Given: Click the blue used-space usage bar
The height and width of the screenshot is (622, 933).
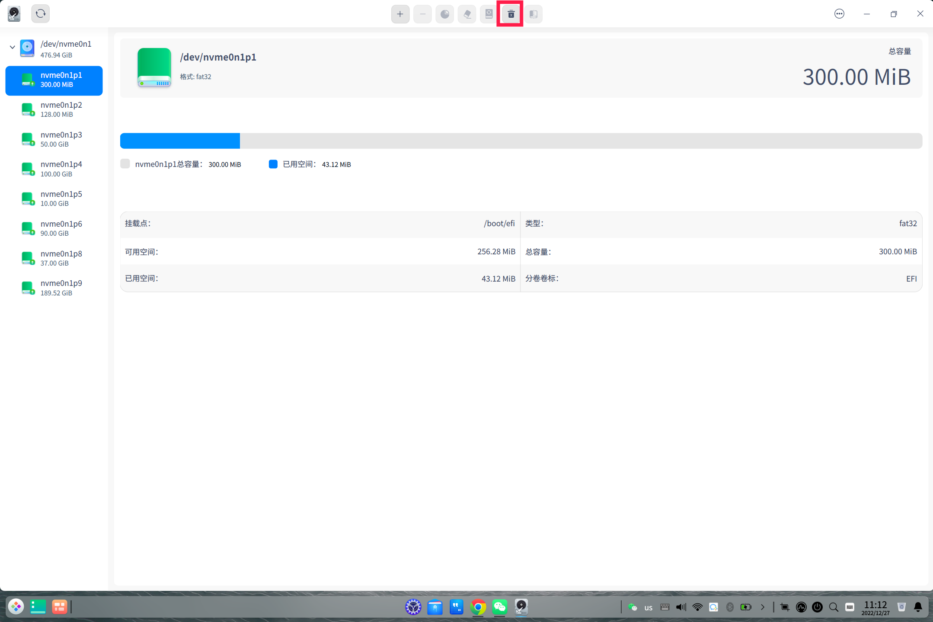Looking at the screenshot, I should point(180,141).
